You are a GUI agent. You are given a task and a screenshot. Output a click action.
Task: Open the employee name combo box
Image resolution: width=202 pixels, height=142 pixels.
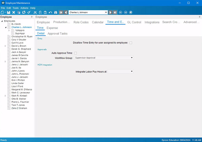pyautogui.click(x=106, y=13)
